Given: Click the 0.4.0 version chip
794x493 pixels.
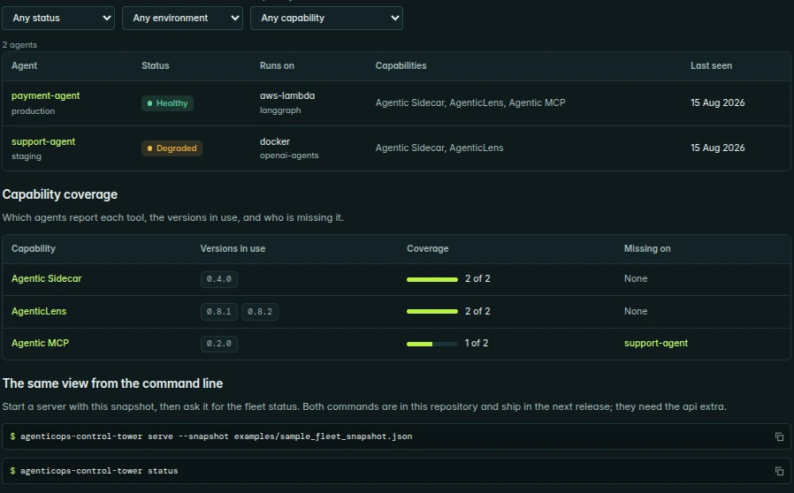Looking at the screenshot, I should 218,279.
